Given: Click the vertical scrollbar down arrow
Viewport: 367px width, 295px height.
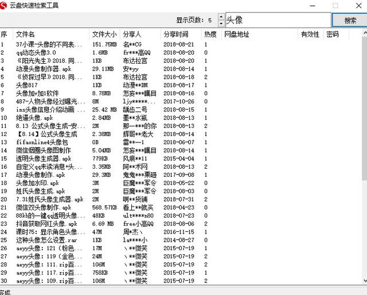Looking at the screenshot, I should tap(365, 281).
